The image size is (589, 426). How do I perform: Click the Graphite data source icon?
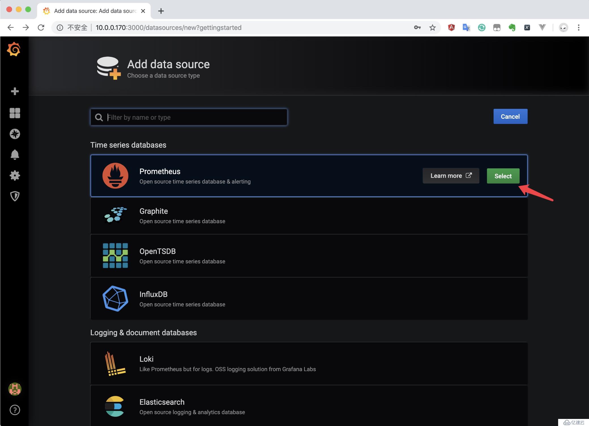pyautogui.click(x=116, y=215)
